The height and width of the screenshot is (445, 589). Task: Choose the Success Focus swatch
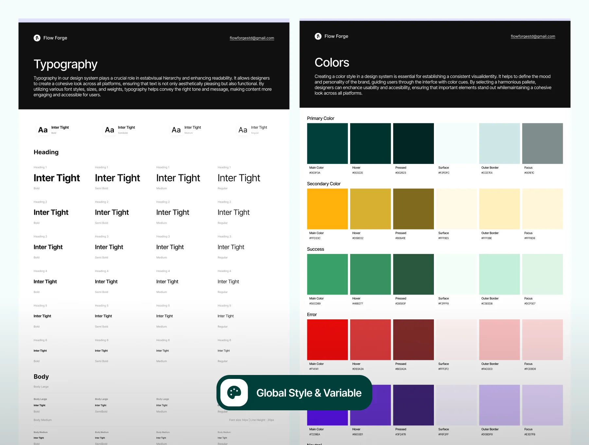543,275
